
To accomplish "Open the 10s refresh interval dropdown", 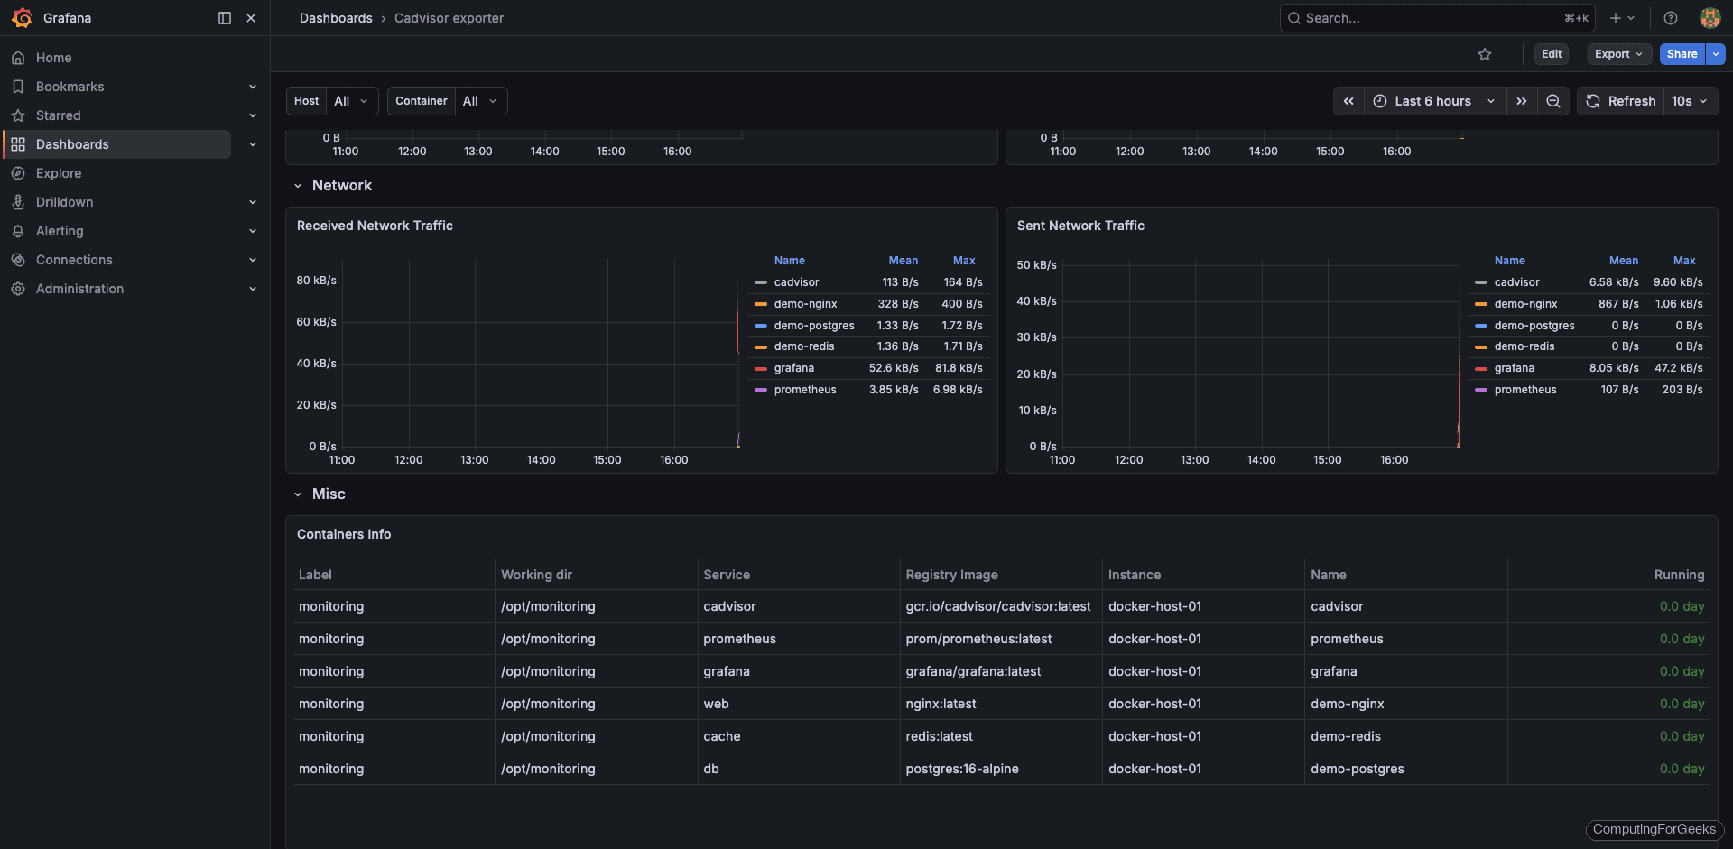I will tap(1690, 101).
